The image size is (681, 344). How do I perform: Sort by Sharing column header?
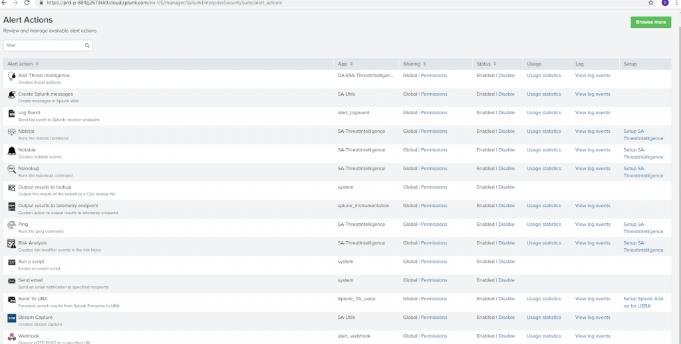tap(414, 64)
